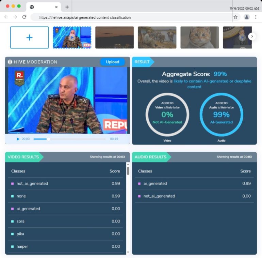Click the RESULT panel tab label
This screenshot has height=258, width=262.
pos(142,62)
